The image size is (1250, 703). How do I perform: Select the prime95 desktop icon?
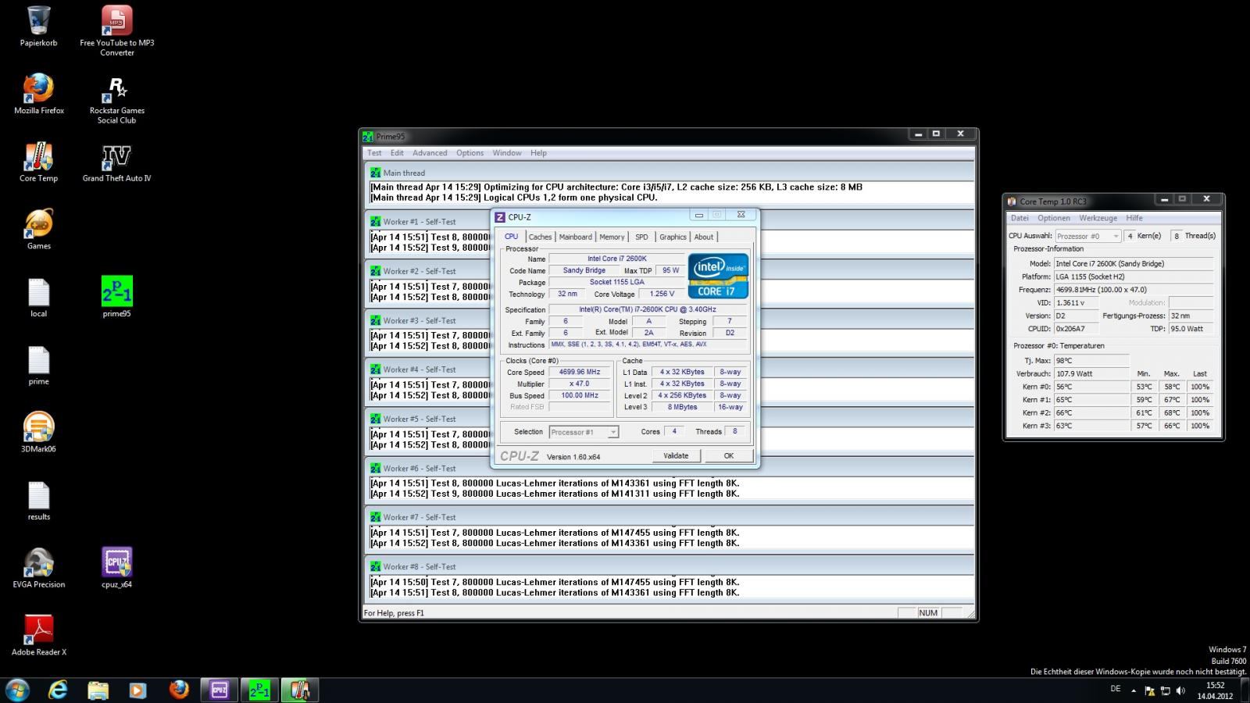click(x=116, y=298)
